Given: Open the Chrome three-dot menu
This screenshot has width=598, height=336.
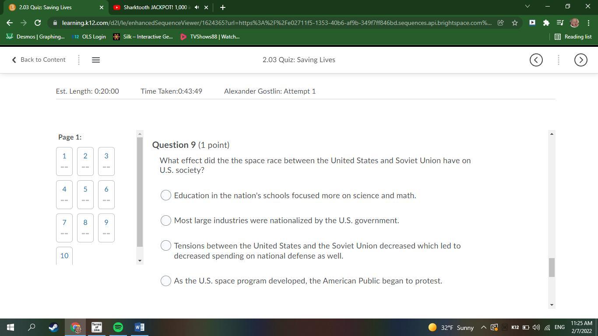Looking at the screenshot, I should (x=588, y=23).
